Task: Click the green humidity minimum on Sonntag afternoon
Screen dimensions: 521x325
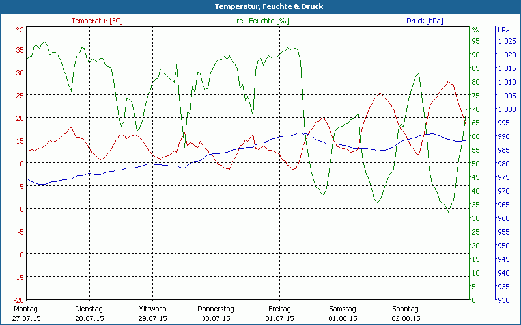Action: click(x=448, y=212)
